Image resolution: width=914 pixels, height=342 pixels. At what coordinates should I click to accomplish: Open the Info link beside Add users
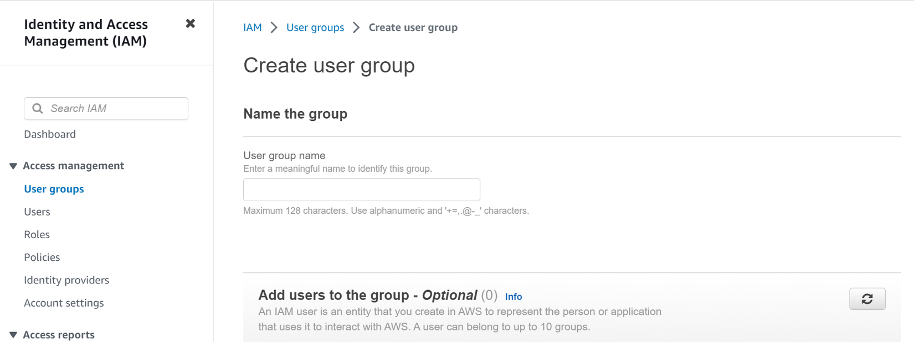tap(513, 297)
